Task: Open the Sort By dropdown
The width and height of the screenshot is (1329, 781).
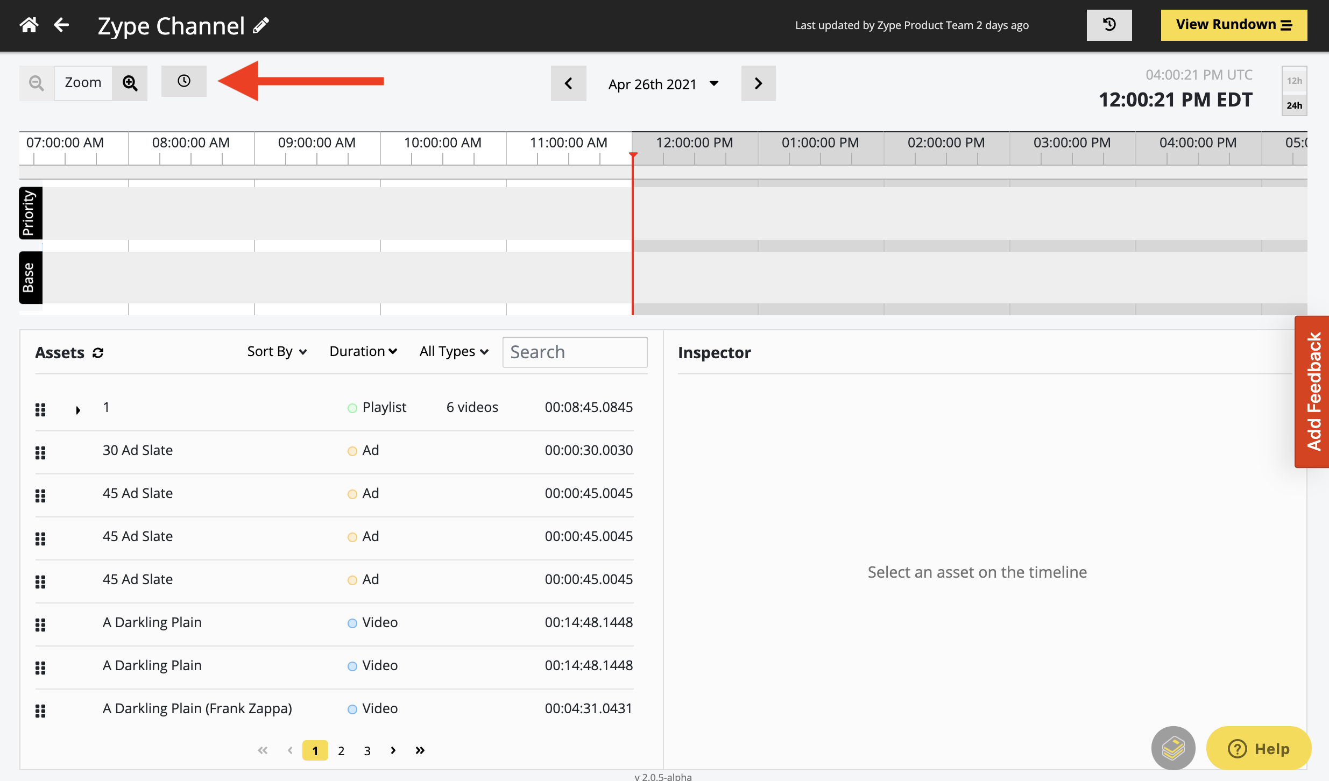Action: coord(277,351)
